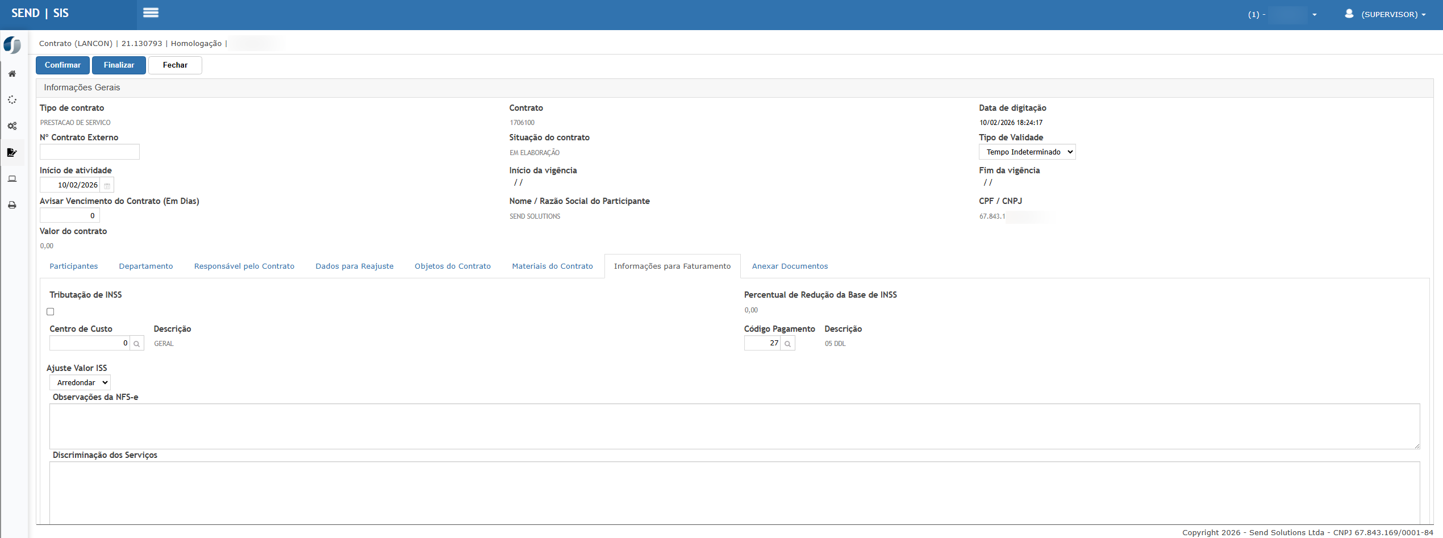
Task: Open the contract signing icon in the sidebar
Action: tap(12, 152)
